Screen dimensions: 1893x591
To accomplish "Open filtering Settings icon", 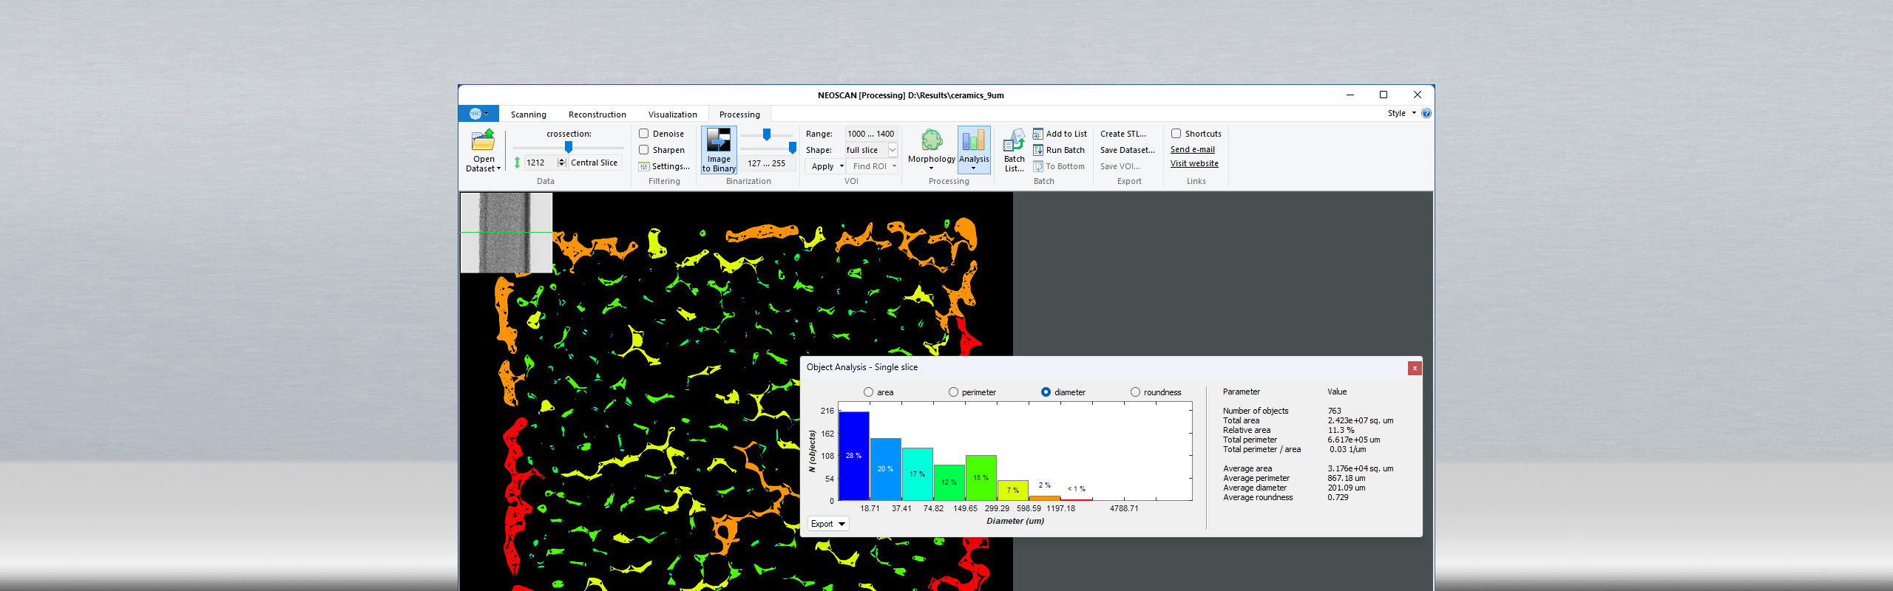I will [644, 166].
